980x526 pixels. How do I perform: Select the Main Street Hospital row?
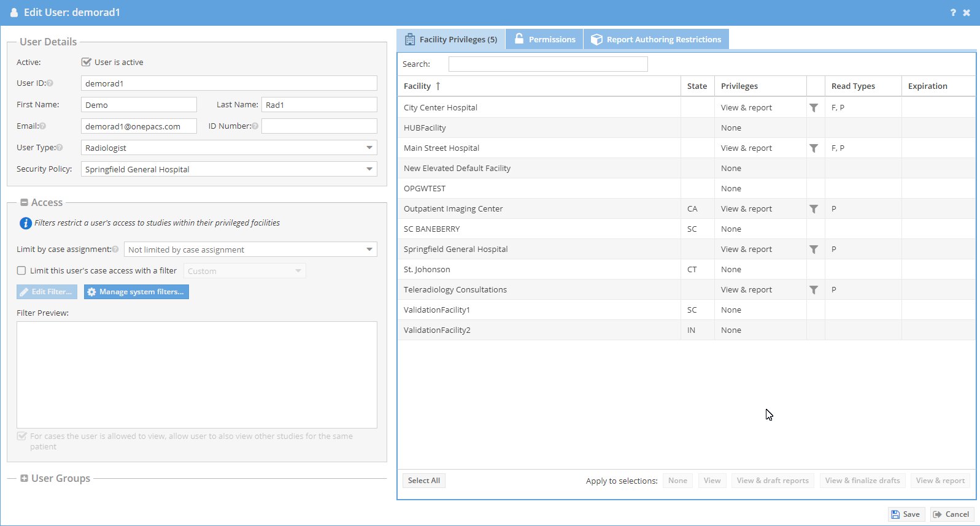tap(686, 148)
